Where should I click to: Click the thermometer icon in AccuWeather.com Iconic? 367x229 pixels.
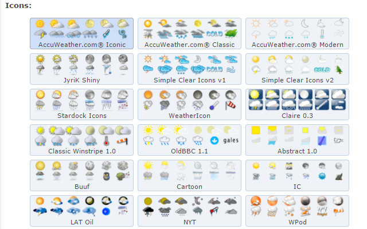click(x=106, y=34)
